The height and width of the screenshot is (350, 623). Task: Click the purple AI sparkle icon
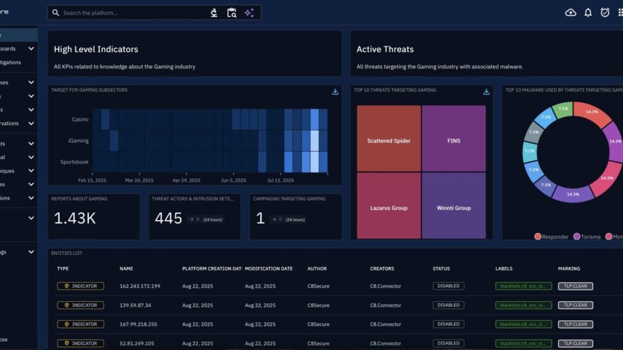click(249, 13)
